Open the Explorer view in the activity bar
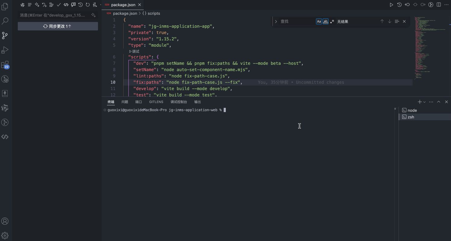This screenshot has width=451, height=241. point(5,6)
